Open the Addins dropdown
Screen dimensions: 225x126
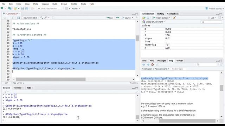(x=76, y=8)
